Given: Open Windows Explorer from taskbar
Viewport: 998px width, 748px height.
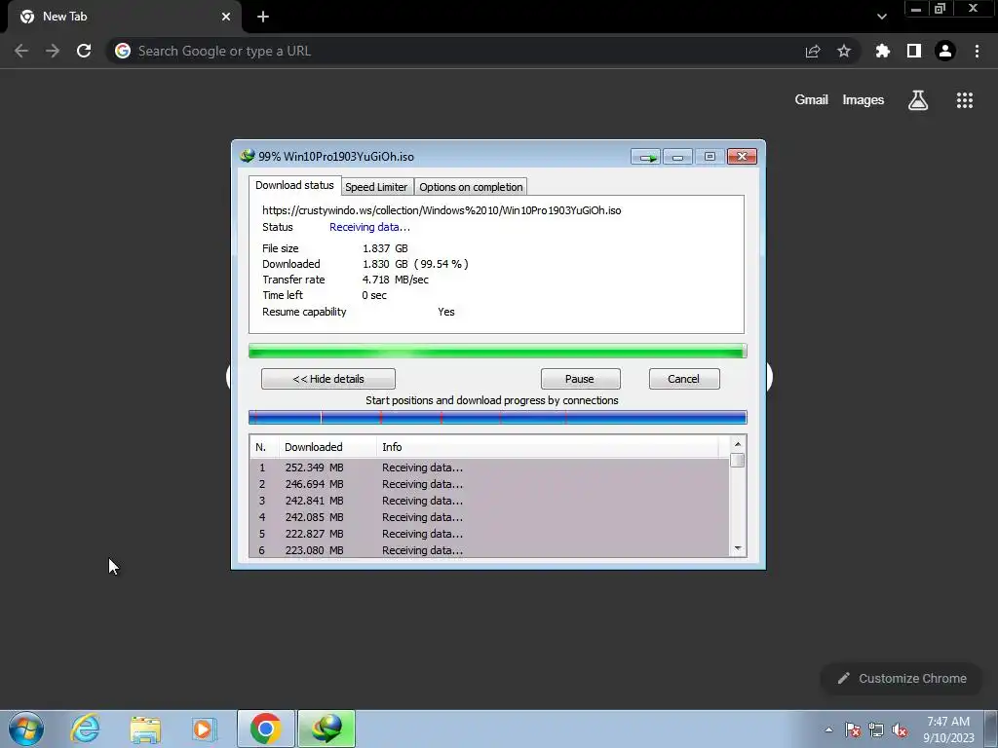Looking at the screenshot, I should tap(145, 729).
